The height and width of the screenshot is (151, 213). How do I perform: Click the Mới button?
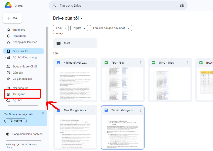click(13, 18)
